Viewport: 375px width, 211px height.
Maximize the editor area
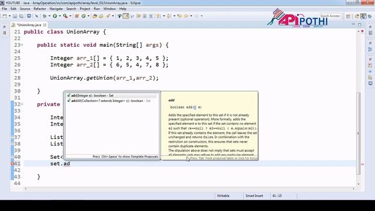[x=359, y=25]
